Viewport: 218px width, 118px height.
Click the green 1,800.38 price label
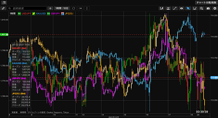tap(4, 35)
